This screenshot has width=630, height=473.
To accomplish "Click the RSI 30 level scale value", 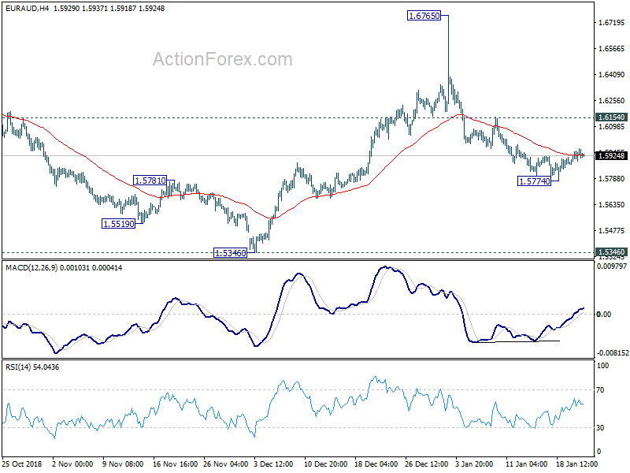I will (600, 427).
